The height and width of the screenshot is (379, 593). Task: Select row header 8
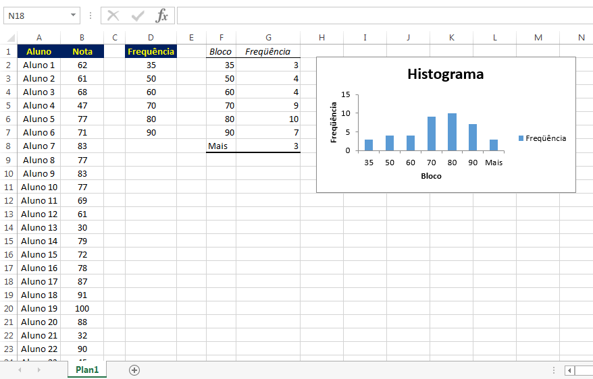point(9,146)
